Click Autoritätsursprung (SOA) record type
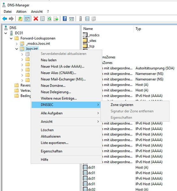Screen dimensions: 177x191 pos(155,68)
